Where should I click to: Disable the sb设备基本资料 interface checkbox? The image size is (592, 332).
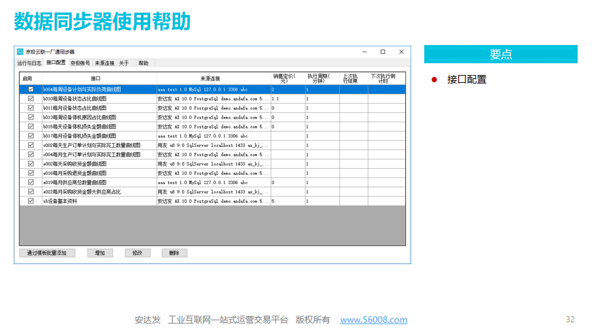point(31,202)
